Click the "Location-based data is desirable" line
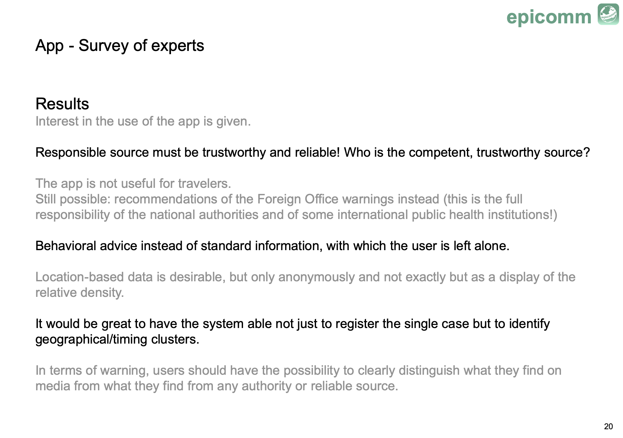623x438 pixels. (x=305, y=277)
